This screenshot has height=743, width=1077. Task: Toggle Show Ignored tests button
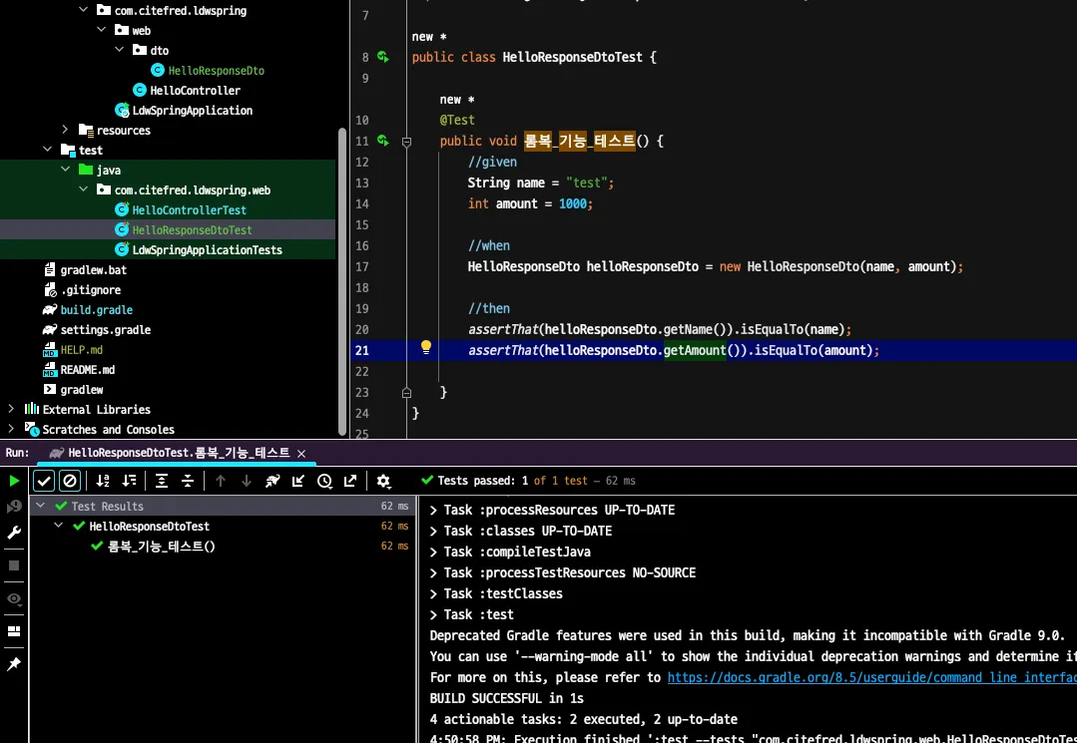[70, 481]
